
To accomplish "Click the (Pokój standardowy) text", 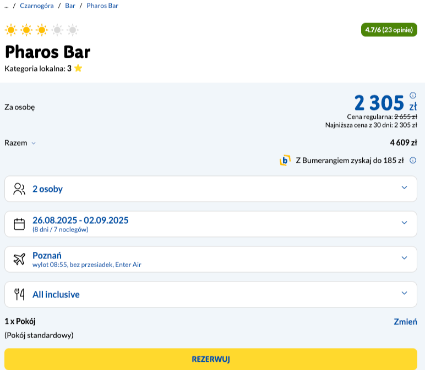I will tap(39, 335).
